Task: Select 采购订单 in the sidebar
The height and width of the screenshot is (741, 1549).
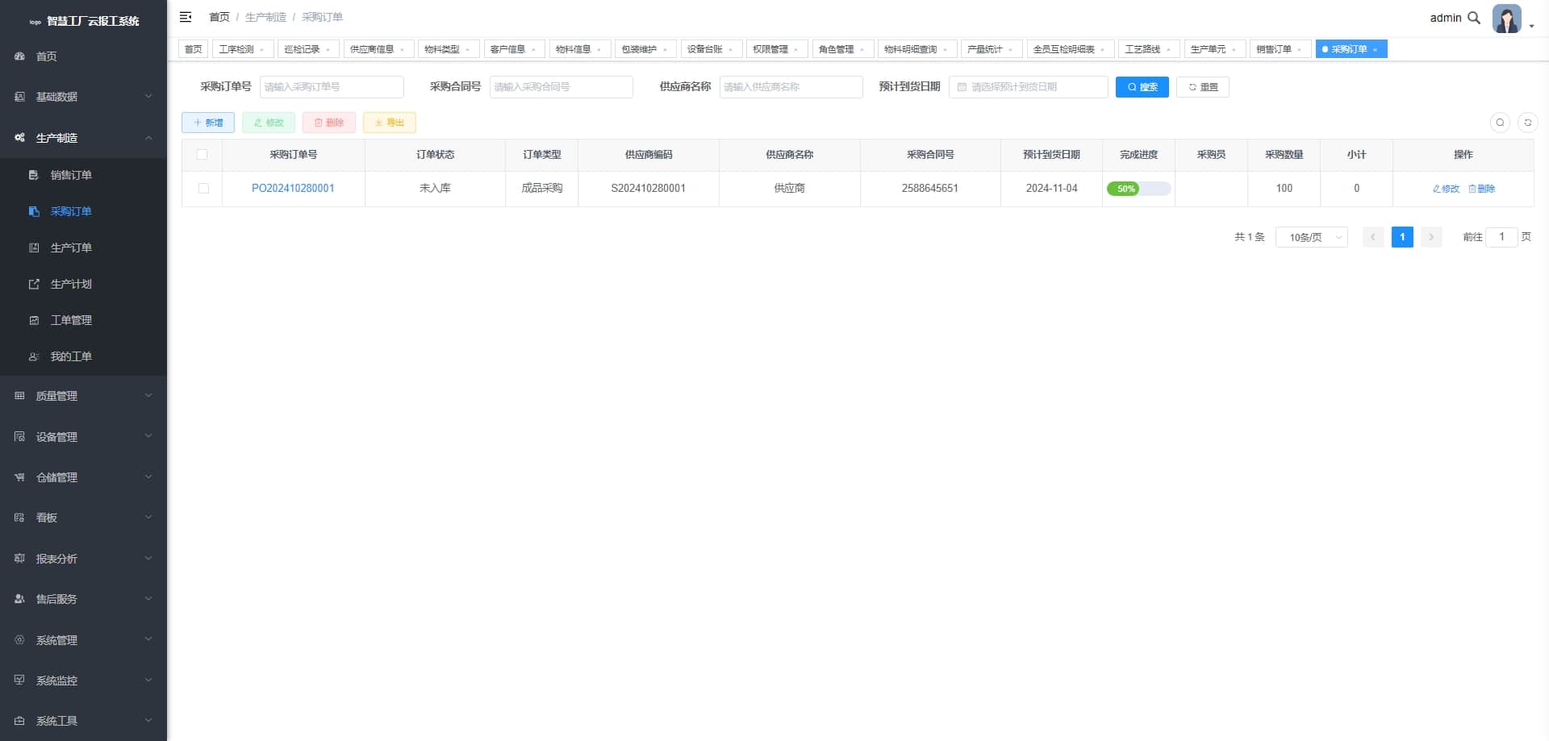Action: tap(84, 211)
